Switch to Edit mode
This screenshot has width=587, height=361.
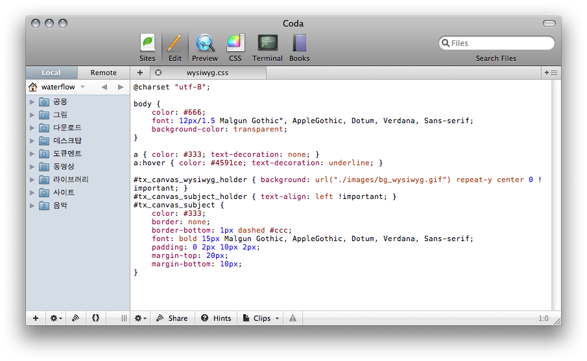tap(175, 47)
